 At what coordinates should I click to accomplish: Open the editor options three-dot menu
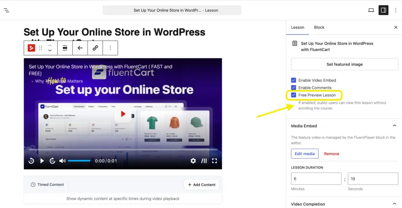[396, 10]
